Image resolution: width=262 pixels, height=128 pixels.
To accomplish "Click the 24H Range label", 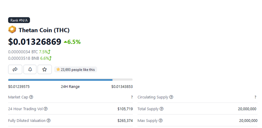I will click(x=70, y=87).
